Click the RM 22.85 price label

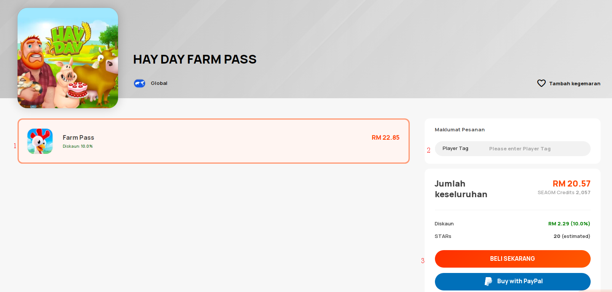coord(385,138)
